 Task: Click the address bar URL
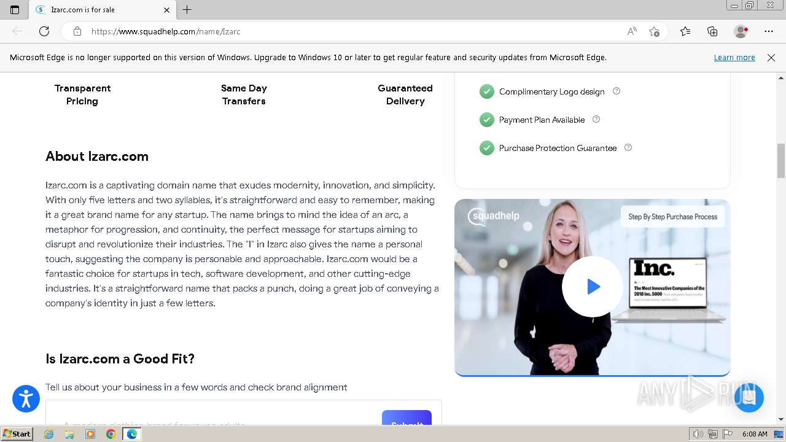[166, 31]
